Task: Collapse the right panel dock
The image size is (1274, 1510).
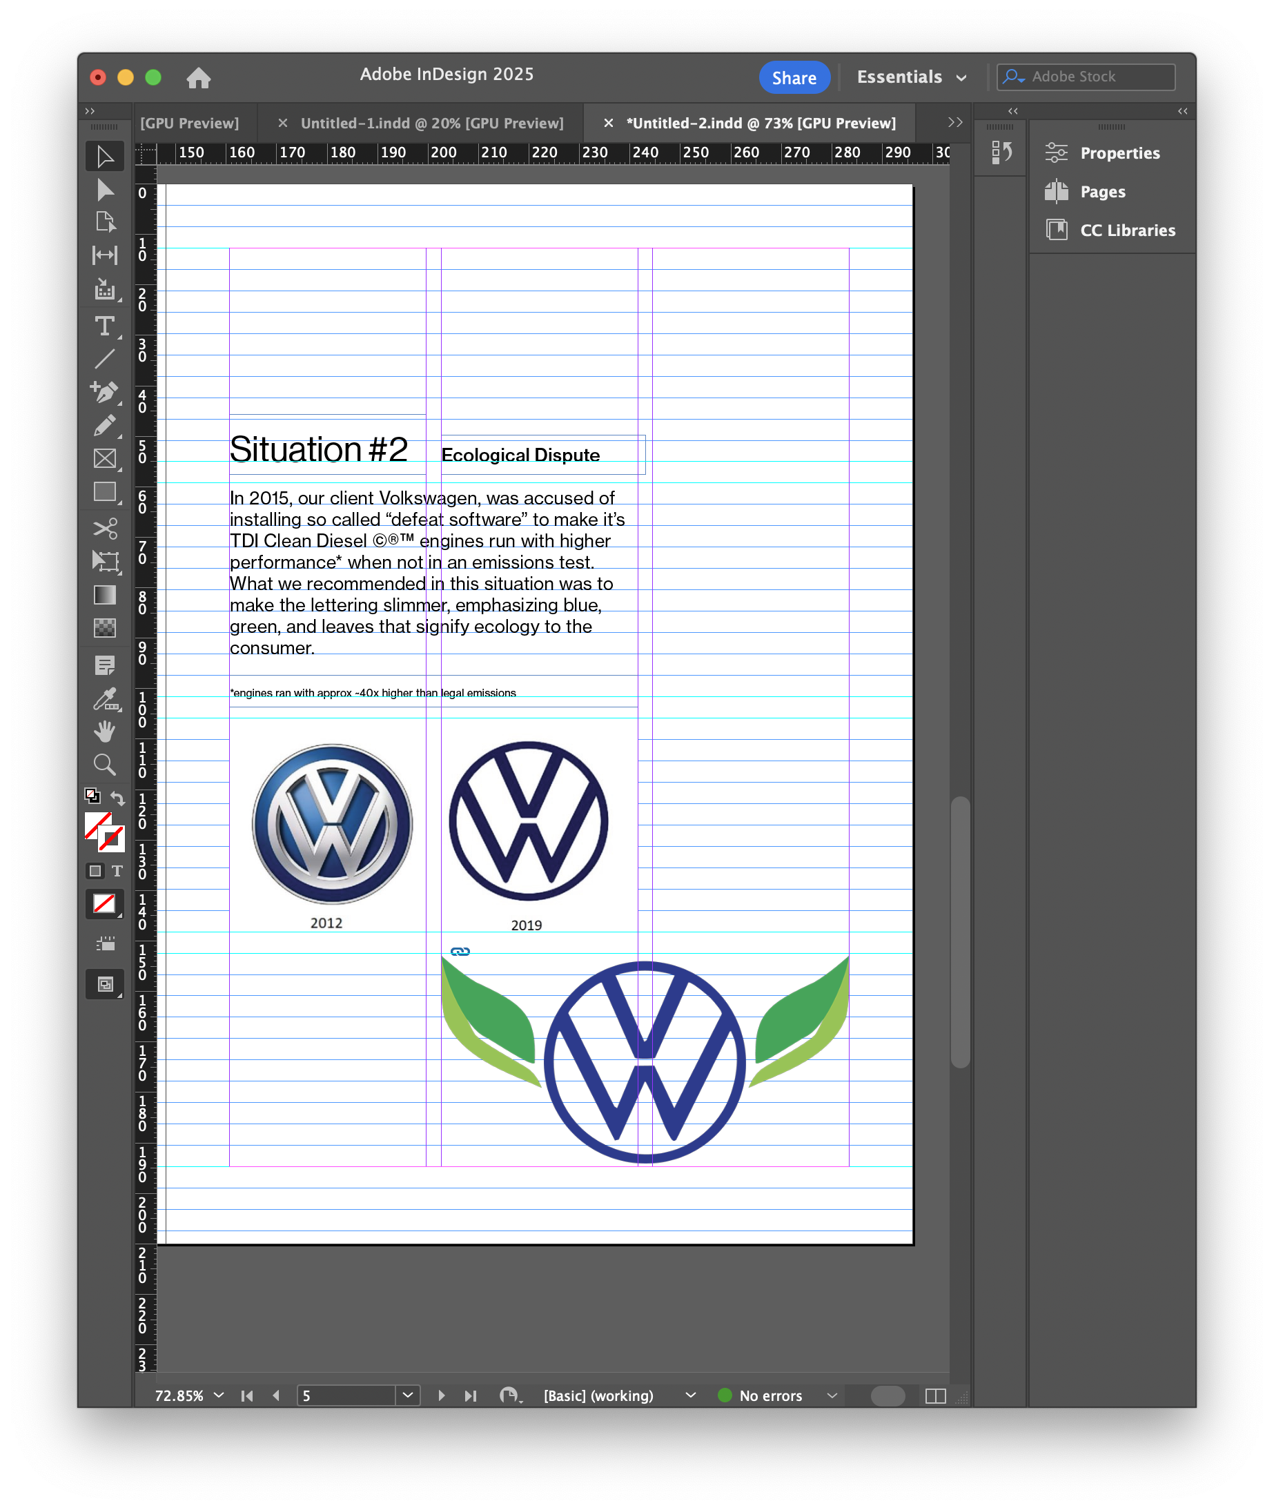Action: tap(1182, 111)
